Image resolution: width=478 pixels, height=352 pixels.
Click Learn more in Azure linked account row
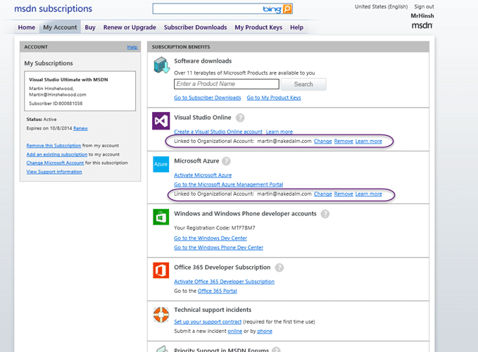[x=369, y=194]
